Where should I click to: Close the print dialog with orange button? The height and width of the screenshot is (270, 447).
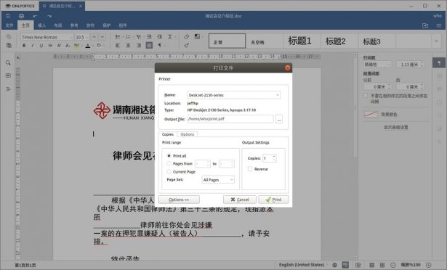coord(287,67)
